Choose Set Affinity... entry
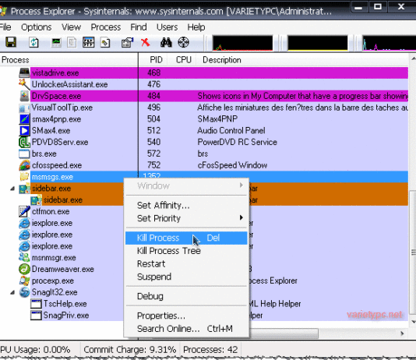Image resolution: width=416 pixels, height=360 pixels. pos(186,206)
